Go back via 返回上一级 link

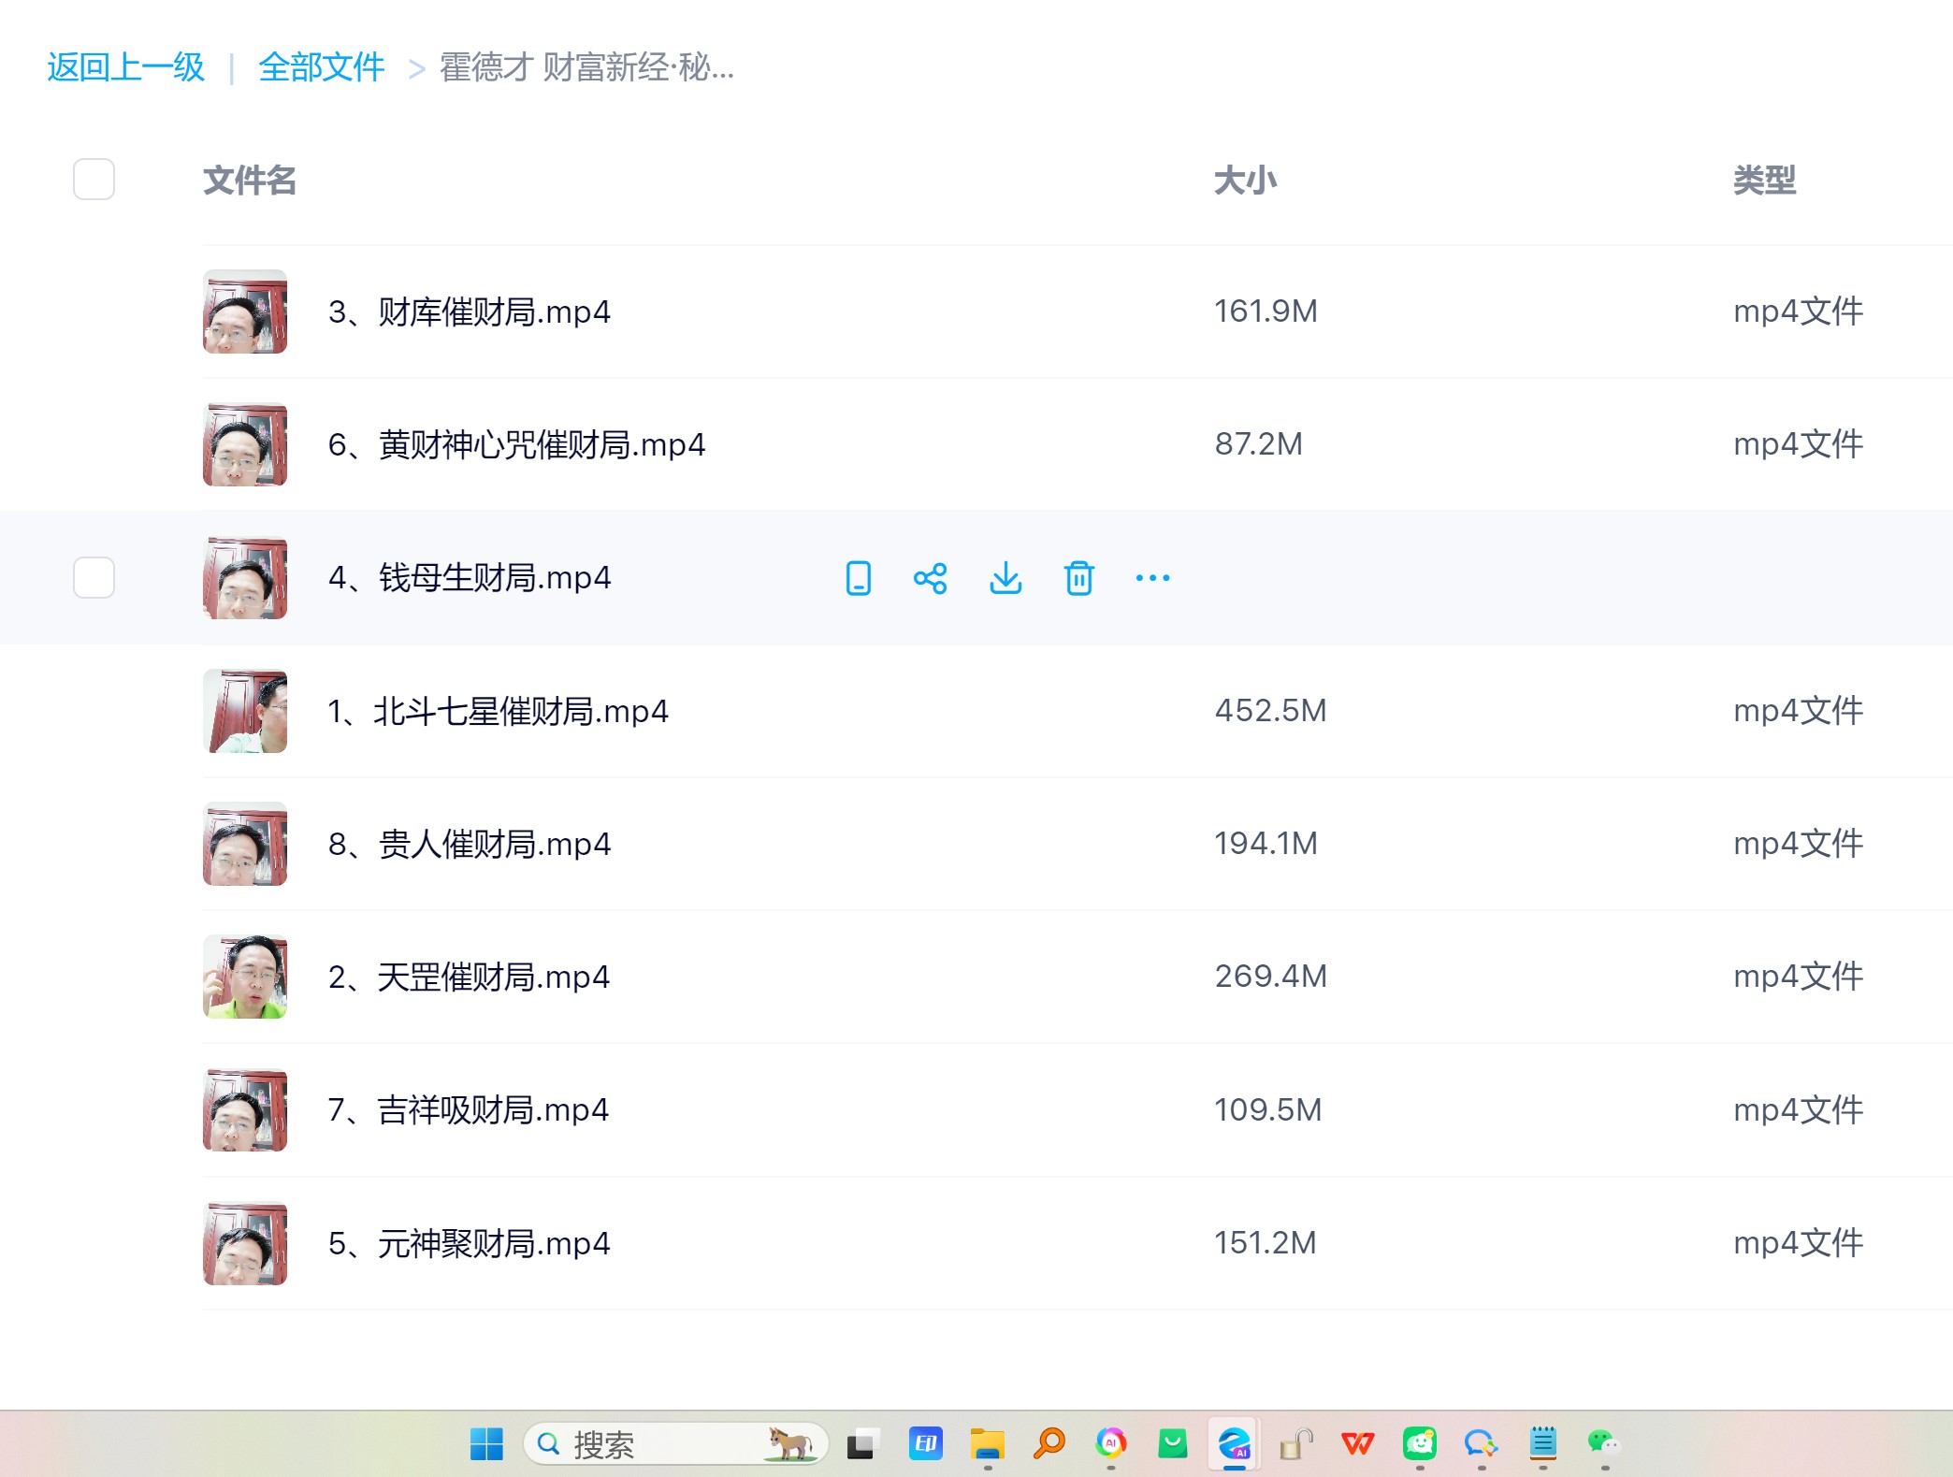[125, 67]
